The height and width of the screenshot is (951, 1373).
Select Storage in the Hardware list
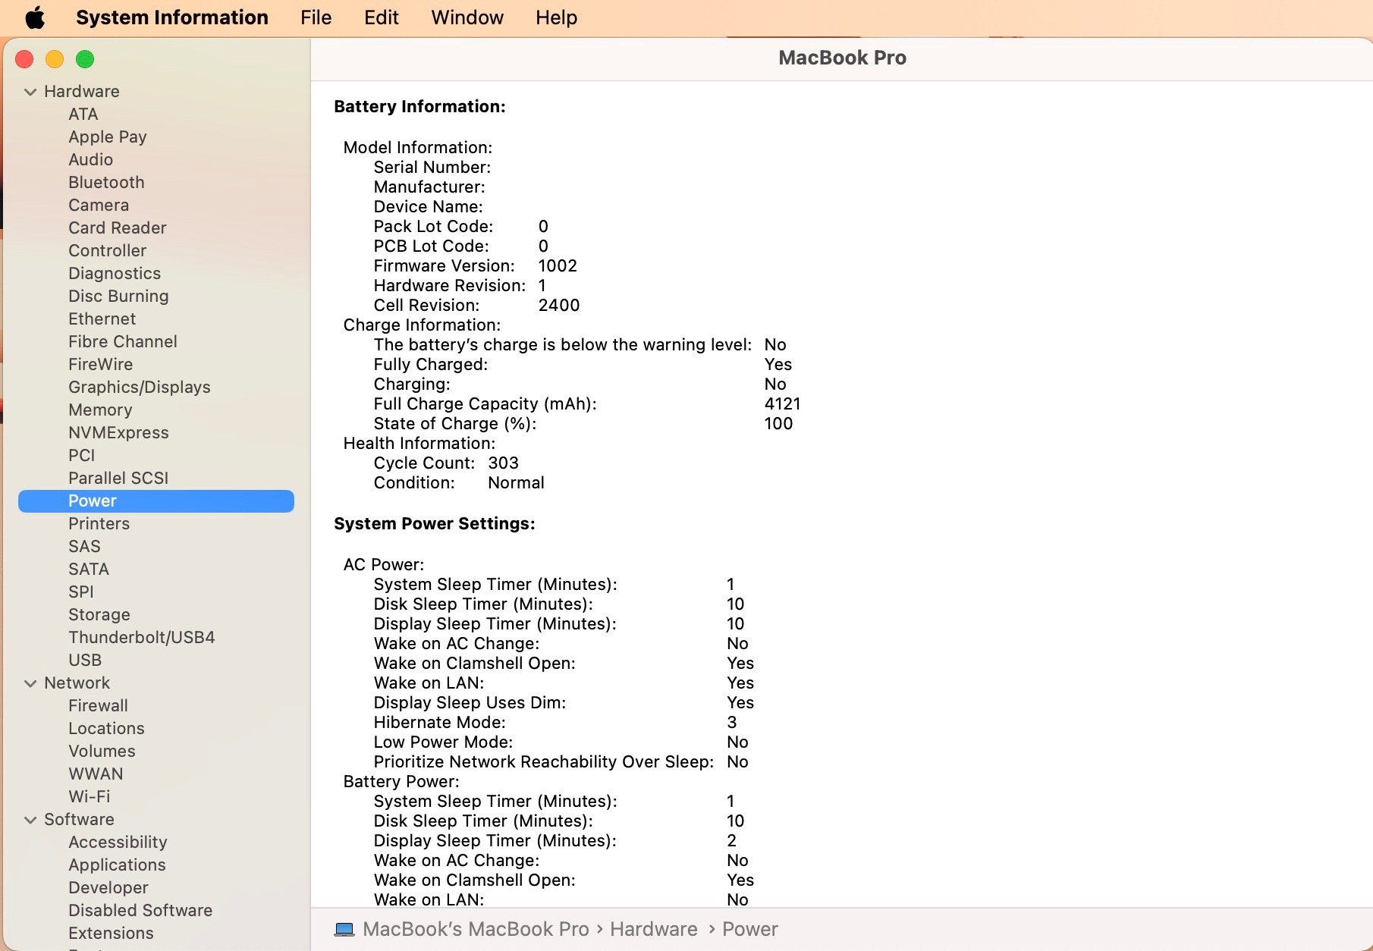pyautogui.click(x=99, y=614)
